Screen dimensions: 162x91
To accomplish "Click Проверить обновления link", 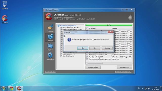I will (x=123, y=72).
